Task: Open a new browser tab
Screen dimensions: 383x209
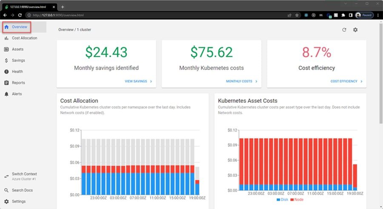Action: tap(63, 7)
